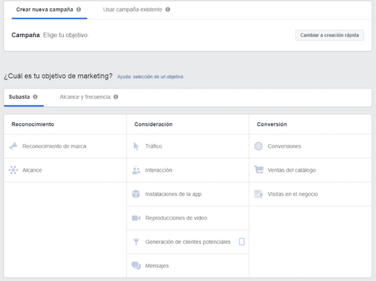Click the Alcance snowflake-shaped icon

pyautogui.click(x=13, y=170)
